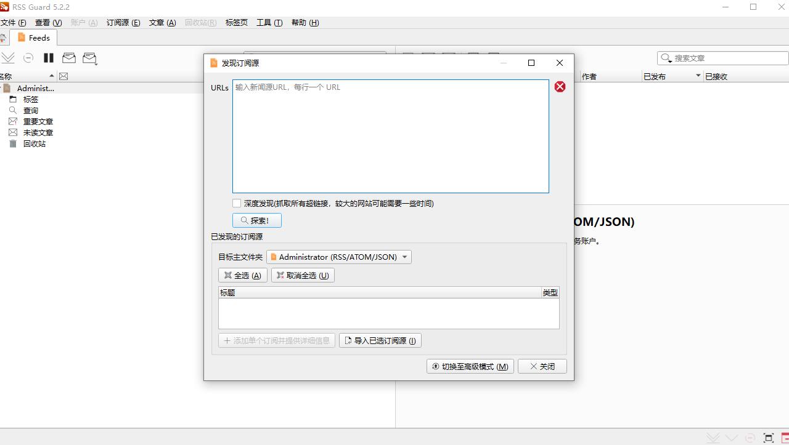Click the 全选 (A) button

[x=243, y=275]
